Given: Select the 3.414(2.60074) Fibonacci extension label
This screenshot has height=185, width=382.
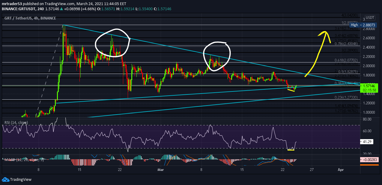Looking at the screenshot, I should [x=345, y=36].
